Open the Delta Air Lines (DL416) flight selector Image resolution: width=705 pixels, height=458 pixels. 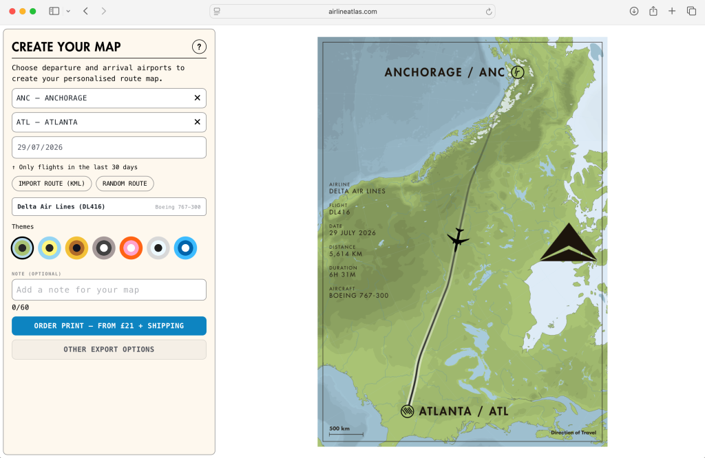click(x=109, y=206)
